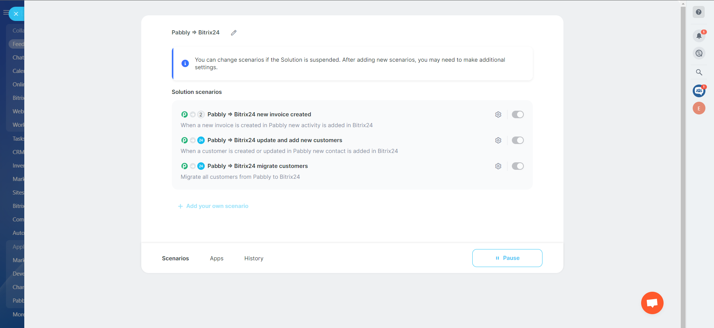The width and height of the screenshot is (714, 328).
Task: Click Add your own scenario link
Action: (217, 206)
